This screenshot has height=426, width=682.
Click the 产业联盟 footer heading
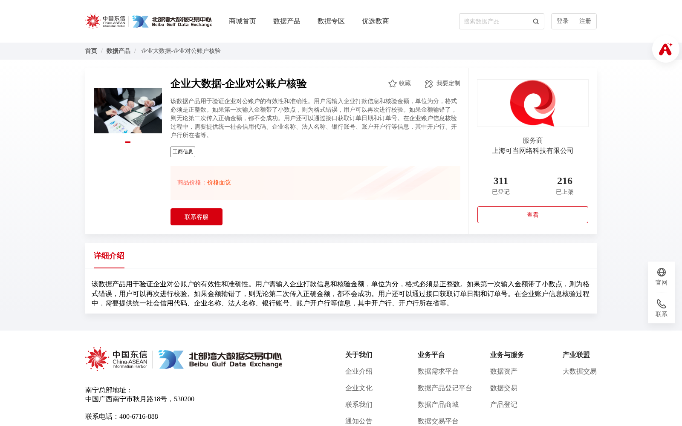pyautogui.click(x=576, y=355)
